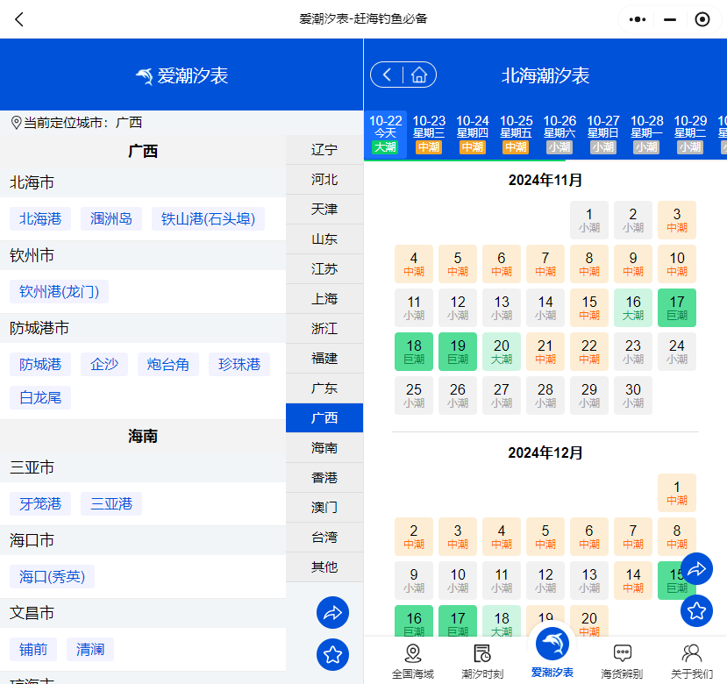Click the favorite star in the left panel
The height and width of the screenshot is (684, 727).
click(332, 654)
